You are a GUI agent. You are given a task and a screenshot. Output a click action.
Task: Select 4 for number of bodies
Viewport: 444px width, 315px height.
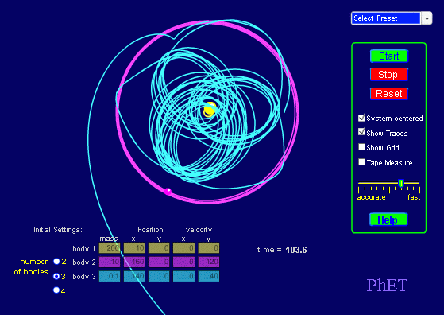[x=56, y=290]
